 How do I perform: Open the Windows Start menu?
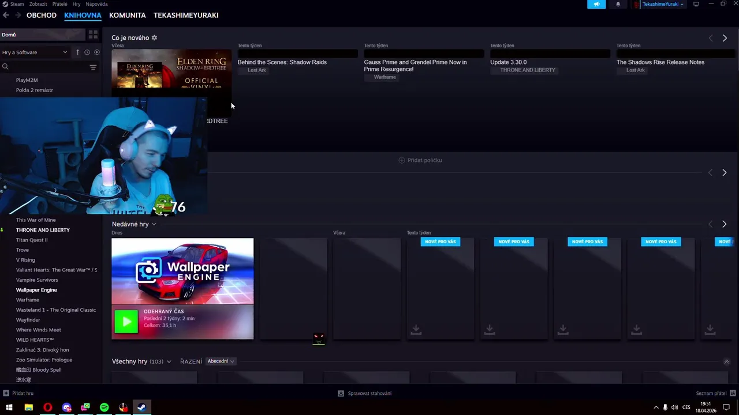(9, 408)
